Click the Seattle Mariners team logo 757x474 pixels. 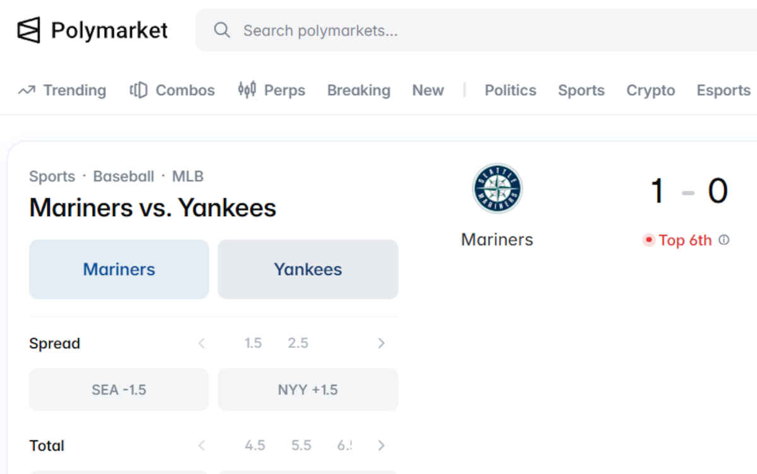pyautogui.click(x=497, y=188)
